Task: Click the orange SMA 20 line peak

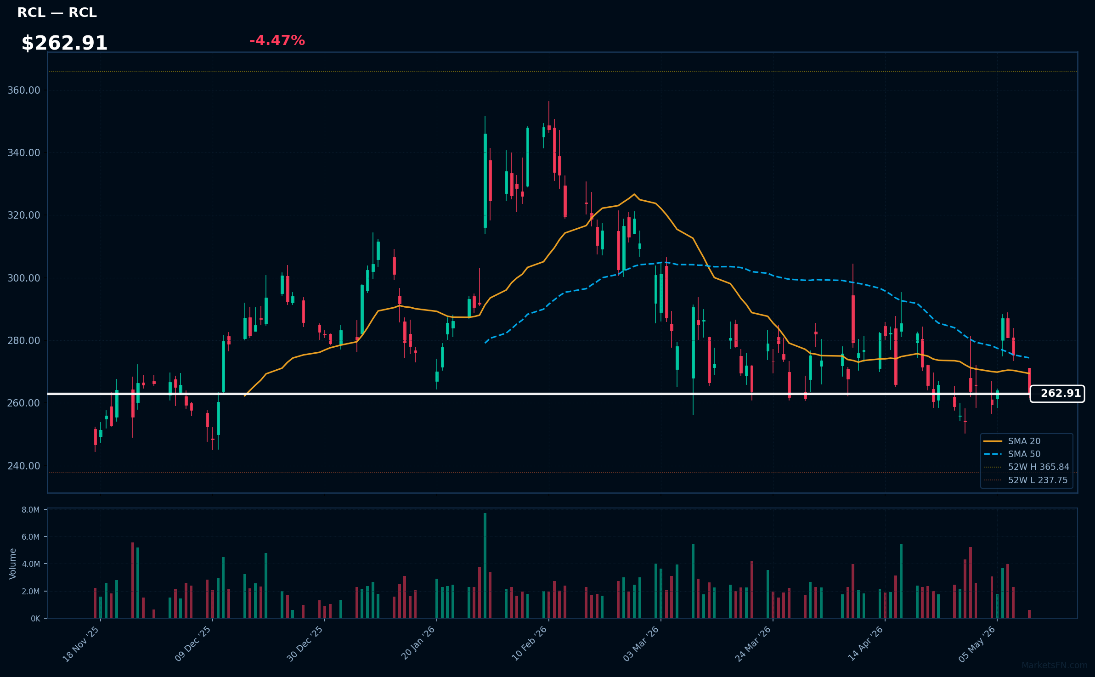Action: coord(634,194)
